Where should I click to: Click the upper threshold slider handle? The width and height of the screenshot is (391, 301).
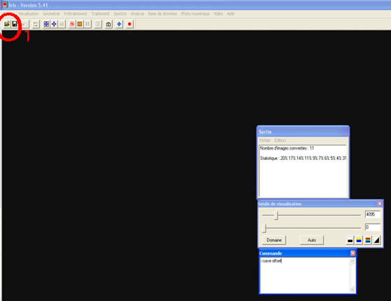(x=276, y=215)
